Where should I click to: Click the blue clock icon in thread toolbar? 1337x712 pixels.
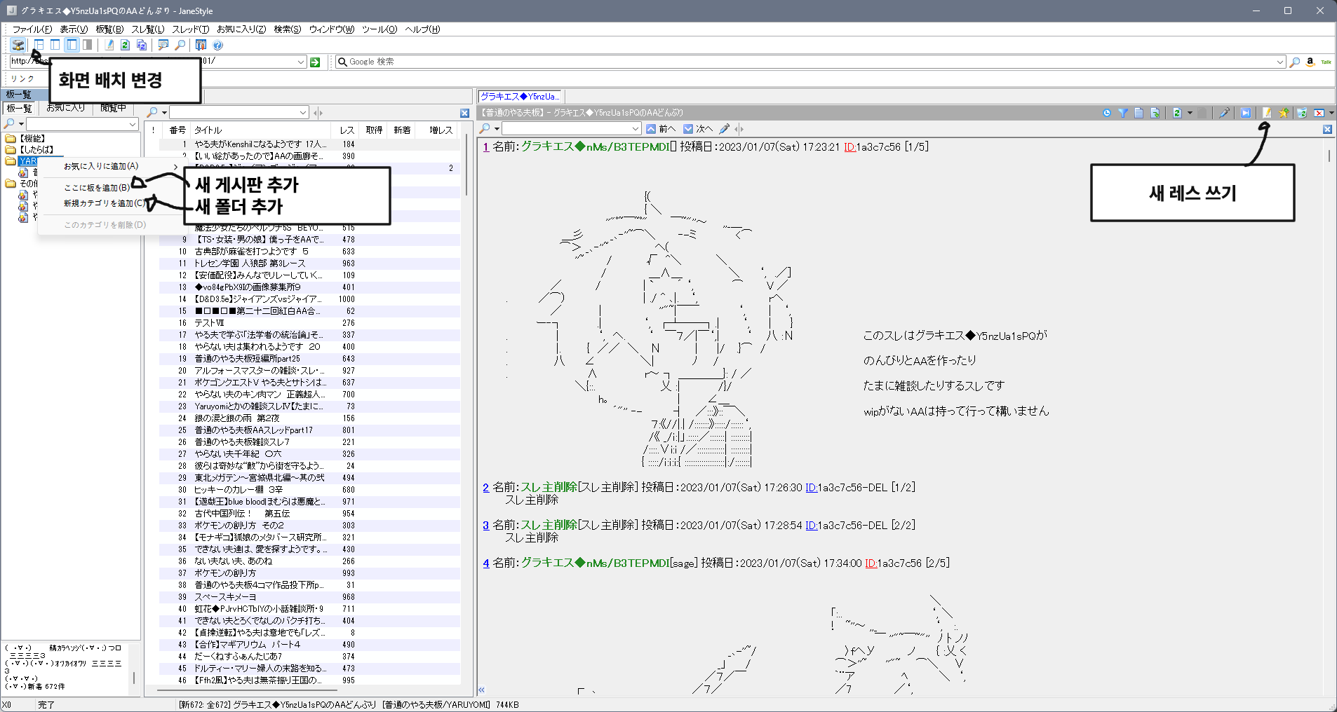coord(1107,113)
